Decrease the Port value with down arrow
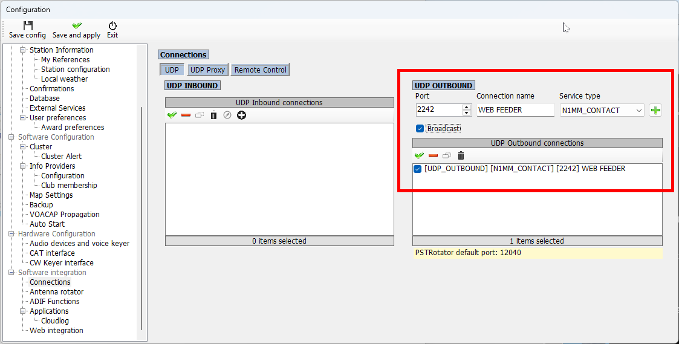Viewport: 679px width, 344px height. [466, 113]
